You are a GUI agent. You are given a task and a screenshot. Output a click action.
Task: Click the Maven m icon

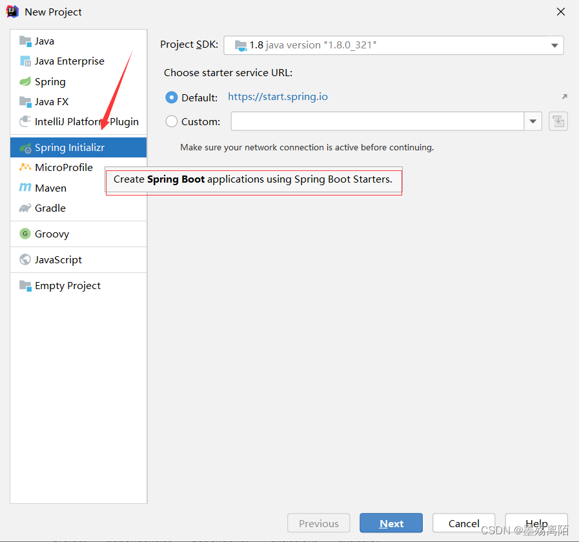coord(25,188)
